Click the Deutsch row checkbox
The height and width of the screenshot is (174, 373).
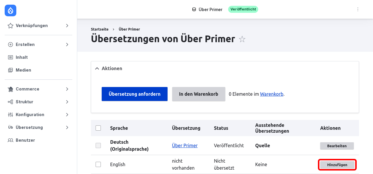(98, 145)
